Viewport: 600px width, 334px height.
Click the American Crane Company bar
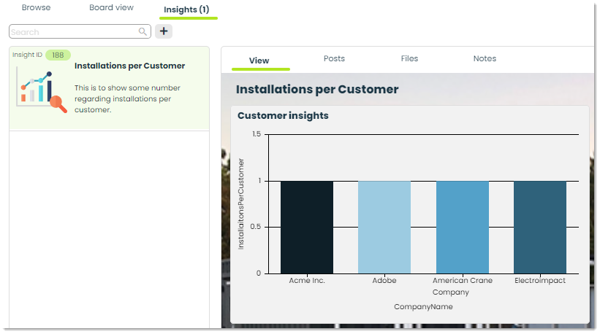[x=463, y=227]
